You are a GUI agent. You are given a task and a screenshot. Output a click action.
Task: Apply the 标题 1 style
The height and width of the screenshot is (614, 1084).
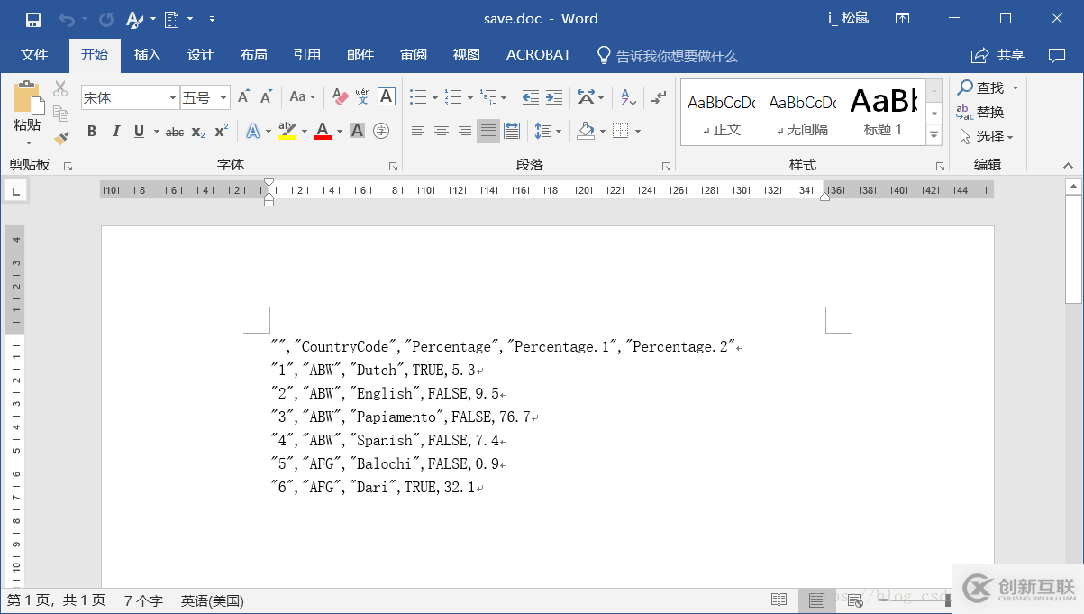[883, 112]
